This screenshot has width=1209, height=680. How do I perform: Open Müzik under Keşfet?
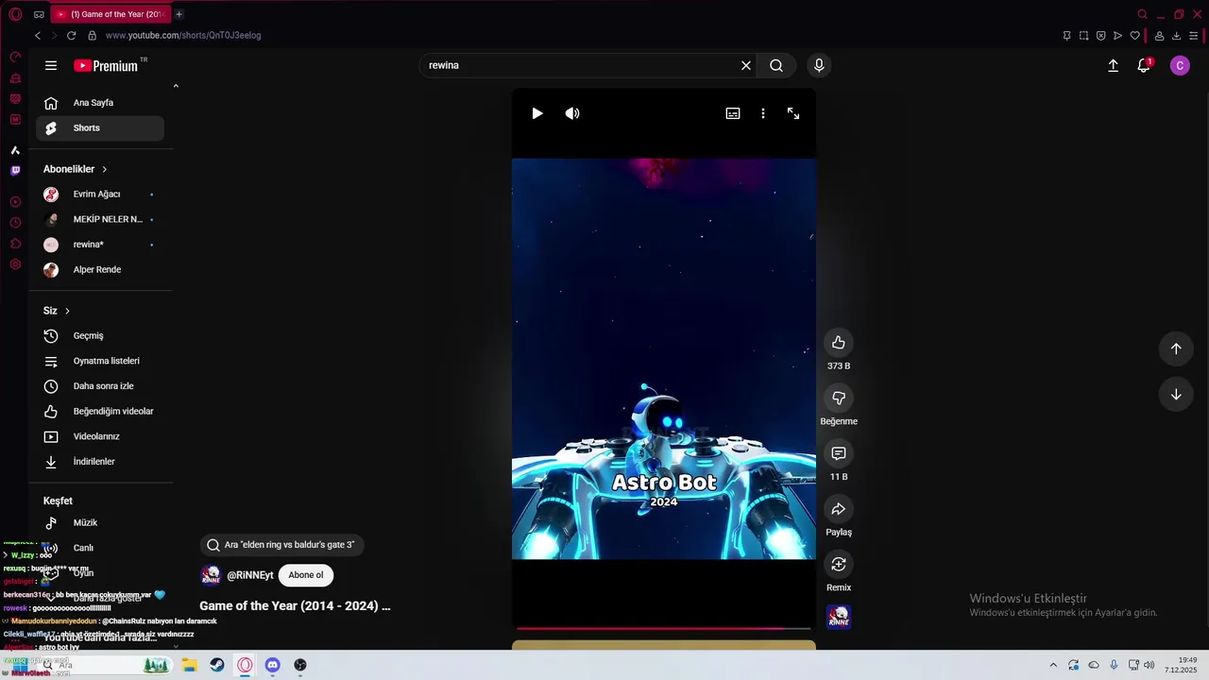click(100, 523)
